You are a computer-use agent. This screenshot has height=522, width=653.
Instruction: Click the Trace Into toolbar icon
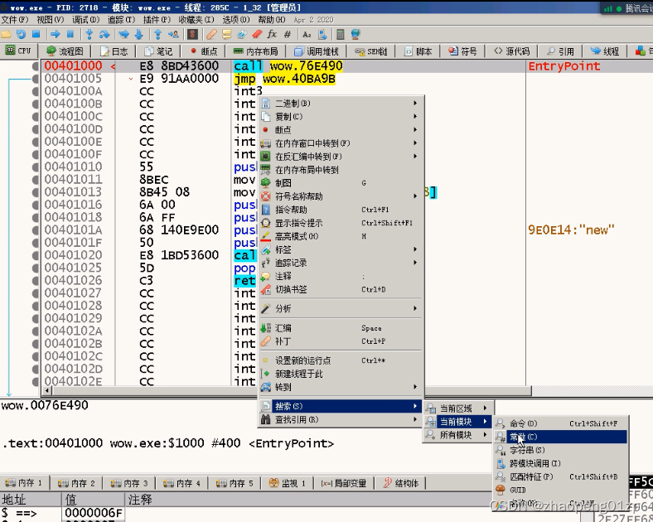tap(123, 34)
